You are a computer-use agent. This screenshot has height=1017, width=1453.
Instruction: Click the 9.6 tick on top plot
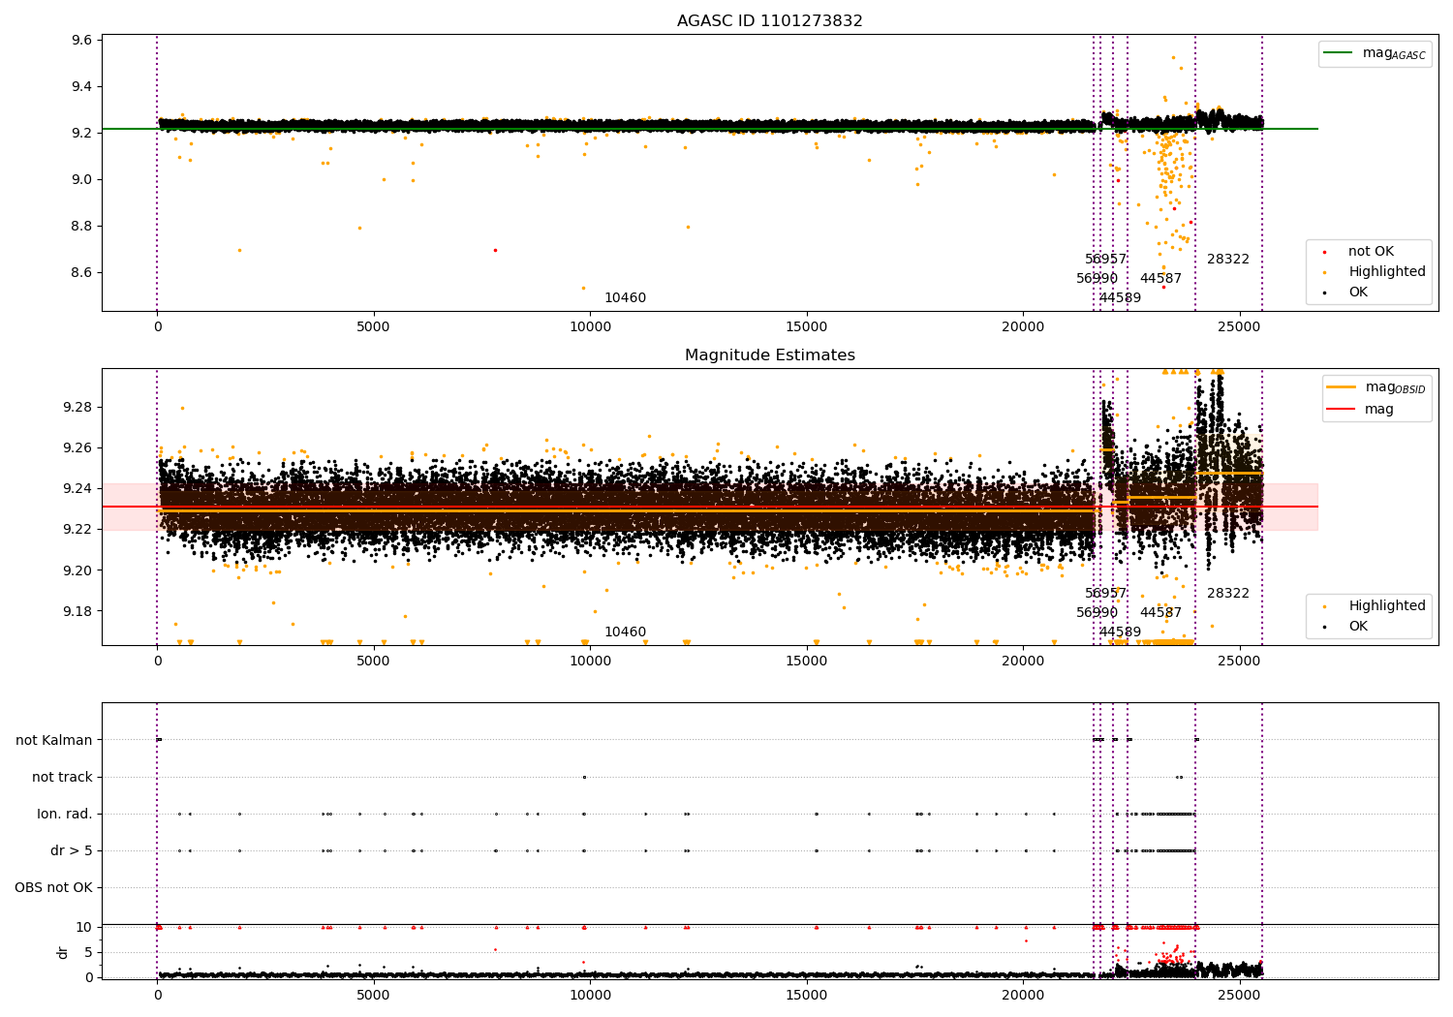click(82, 41)
